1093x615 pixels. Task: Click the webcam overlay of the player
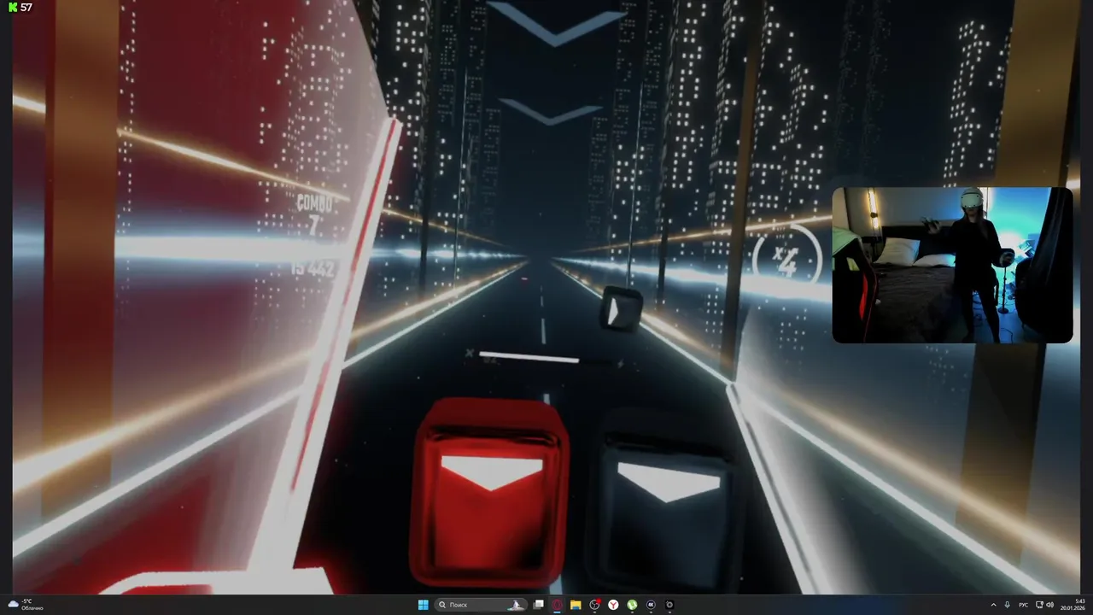click(x=952, y=265)
